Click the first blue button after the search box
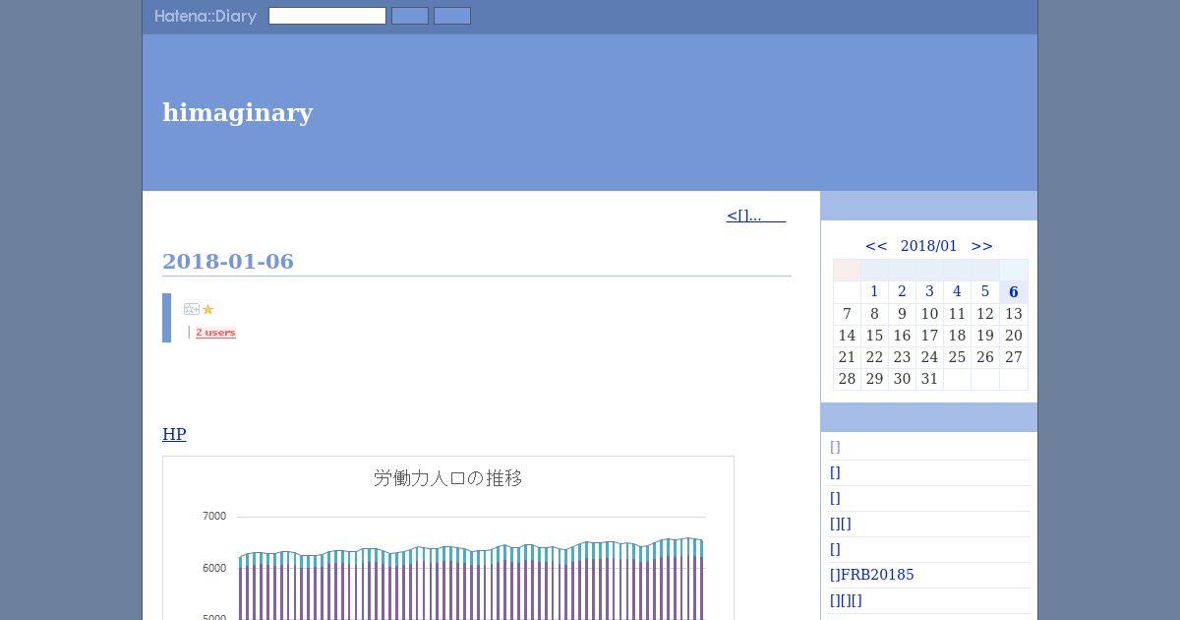1180x620 pixels. (x=410, y=16)
